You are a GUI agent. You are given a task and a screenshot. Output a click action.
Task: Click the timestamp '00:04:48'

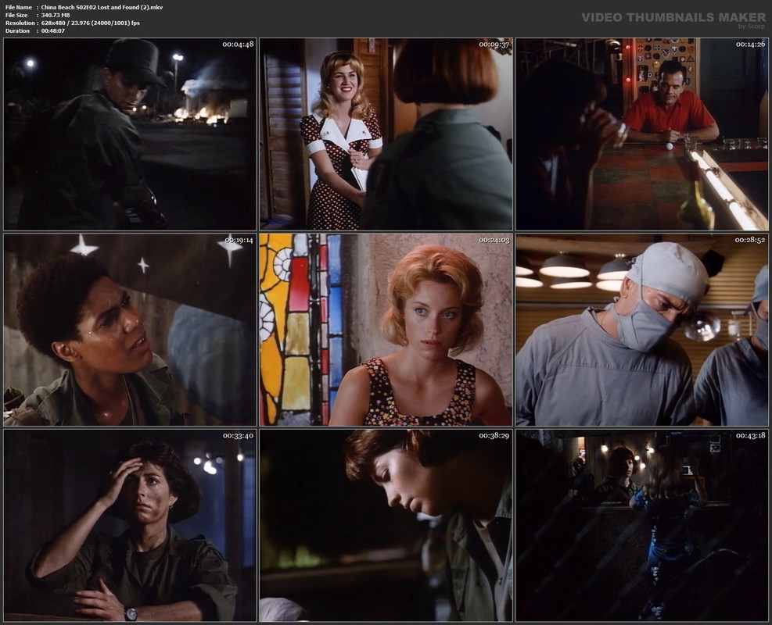[x=238, y=45]
